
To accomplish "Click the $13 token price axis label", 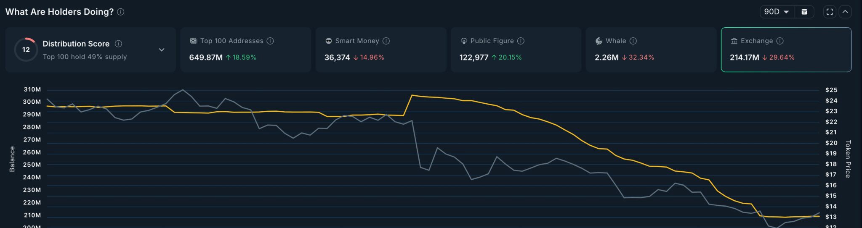I will [x=831, y=217].
